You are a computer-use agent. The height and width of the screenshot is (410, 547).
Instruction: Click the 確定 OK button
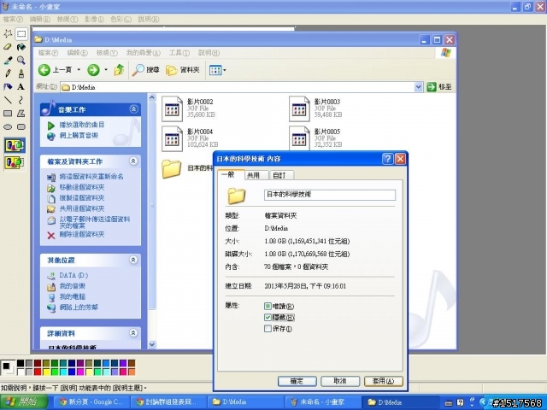297,381
